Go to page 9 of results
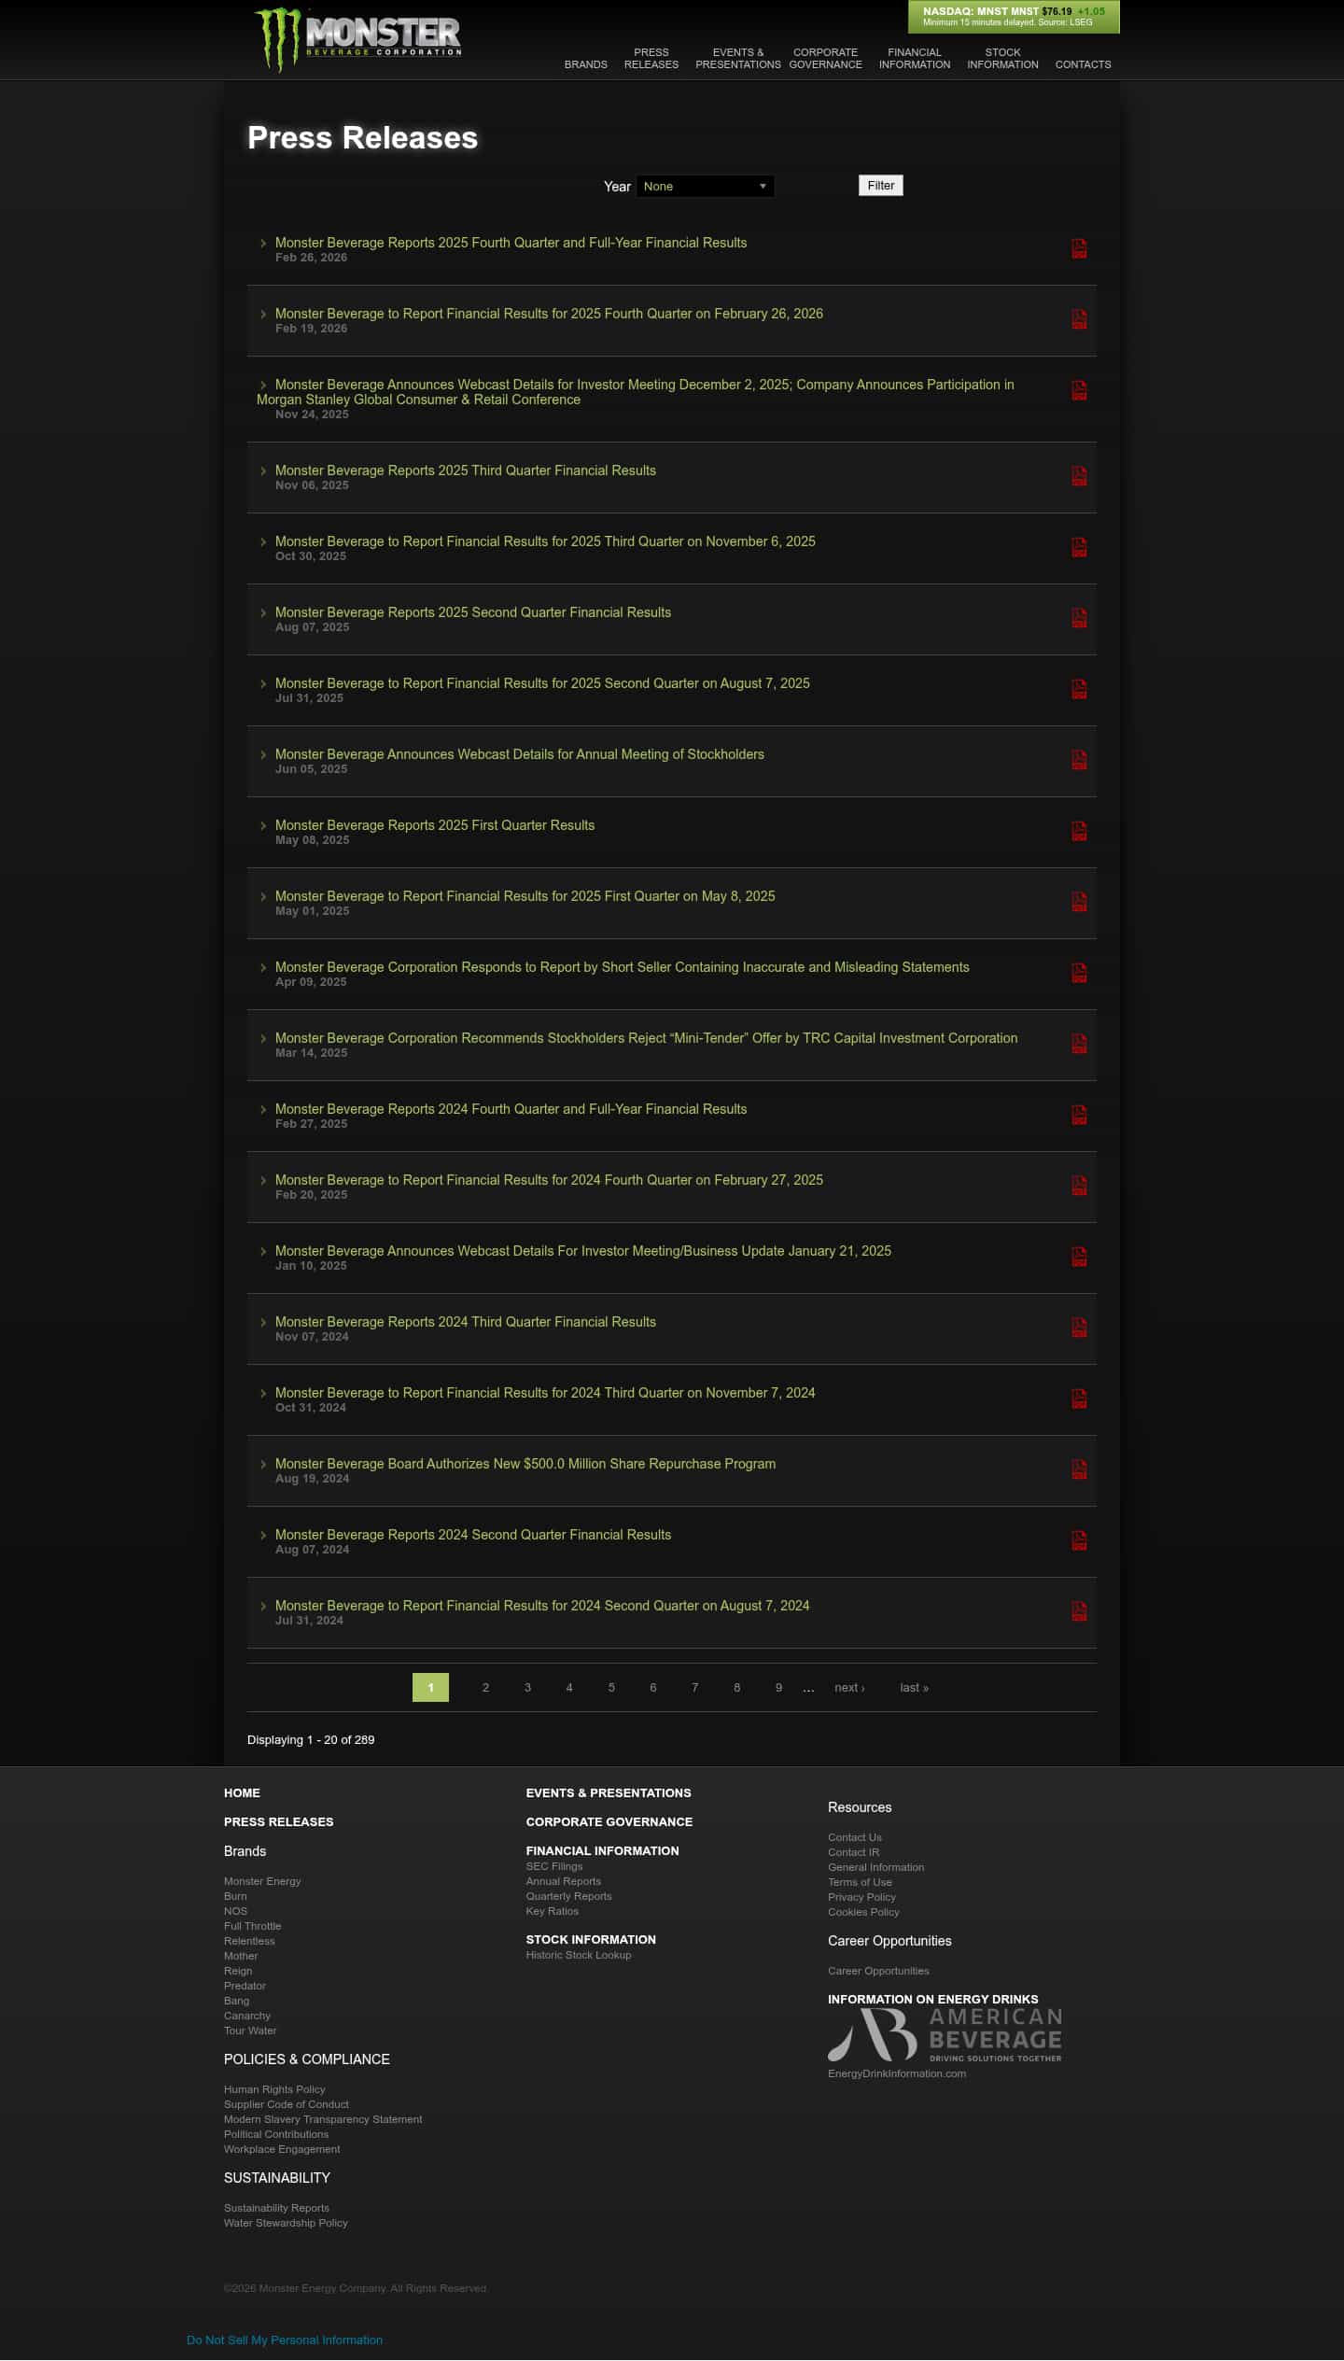Screen dimensions: 1344x2361 [778, 1688]
